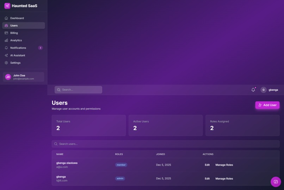
Task: Open the Settings menu item
Action: (x=24, y=63)
